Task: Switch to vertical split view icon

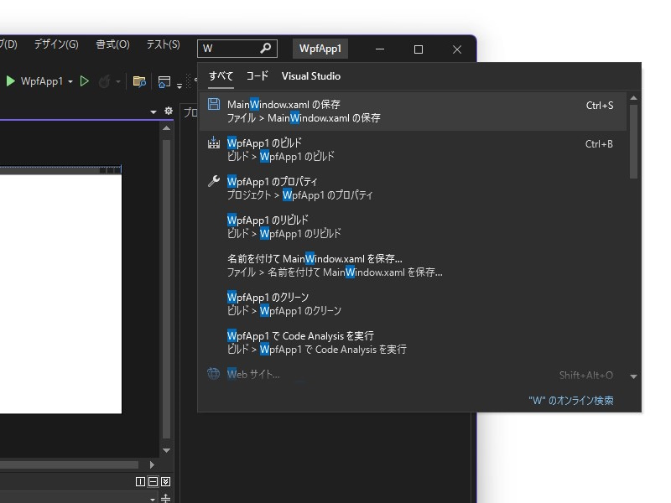Action: pos(140,481)
